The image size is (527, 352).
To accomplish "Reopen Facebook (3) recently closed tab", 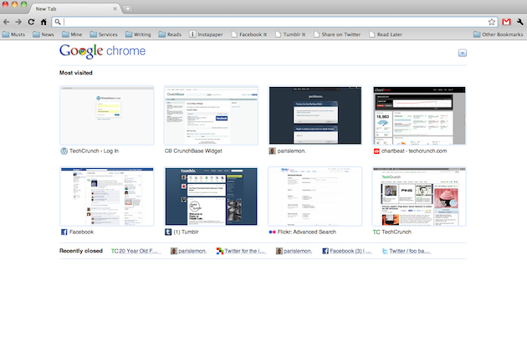I will click(x=347, y=251).
